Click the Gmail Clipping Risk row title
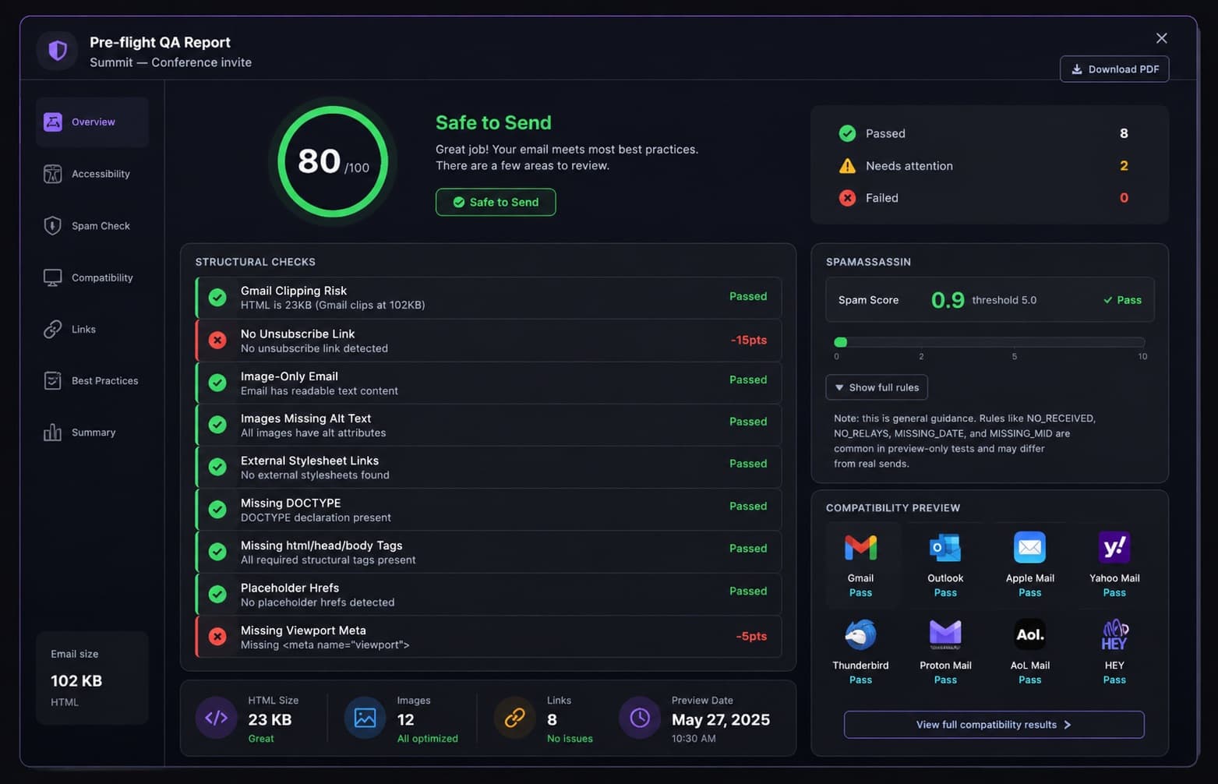Screen dimensions: 1218x784 tap(294, 291)
